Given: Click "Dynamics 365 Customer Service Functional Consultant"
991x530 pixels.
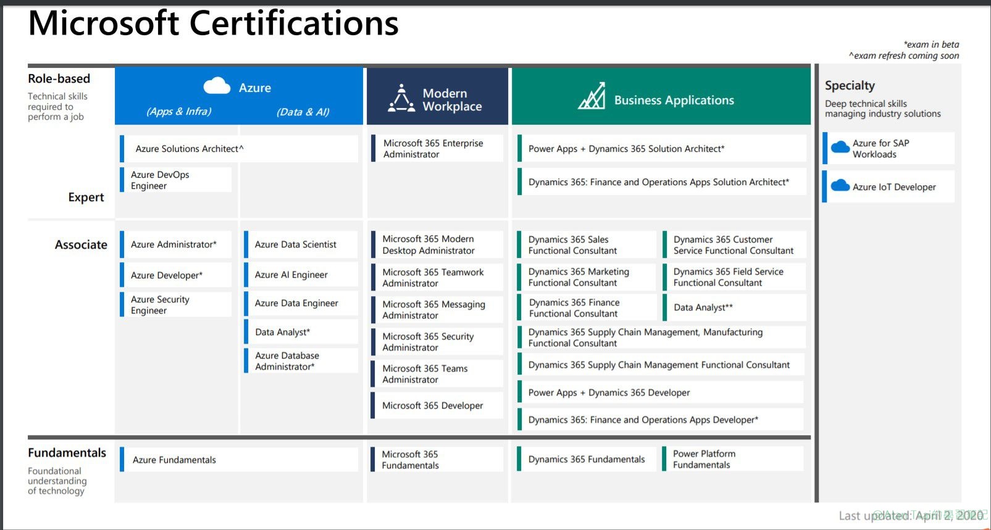Looking at the screenshot, I should (734, 245).
